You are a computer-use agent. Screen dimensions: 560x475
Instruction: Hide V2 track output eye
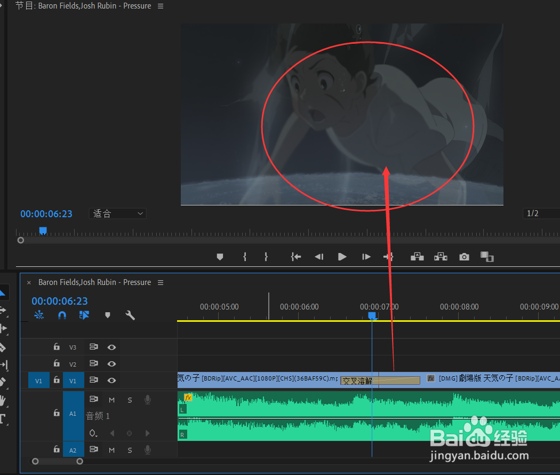tap(111, 363)
